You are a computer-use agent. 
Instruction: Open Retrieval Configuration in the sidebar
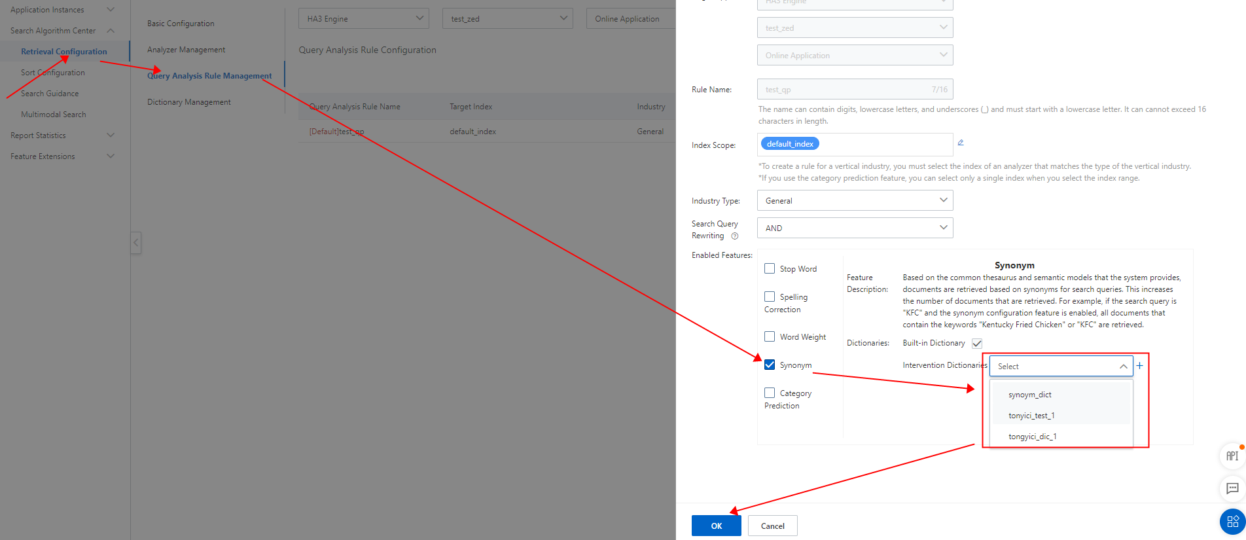tap(64, 52)
